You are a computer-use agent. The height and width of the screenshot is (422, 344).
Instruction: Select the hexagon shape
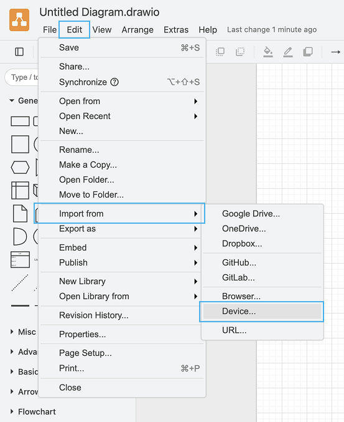(20, 168)
